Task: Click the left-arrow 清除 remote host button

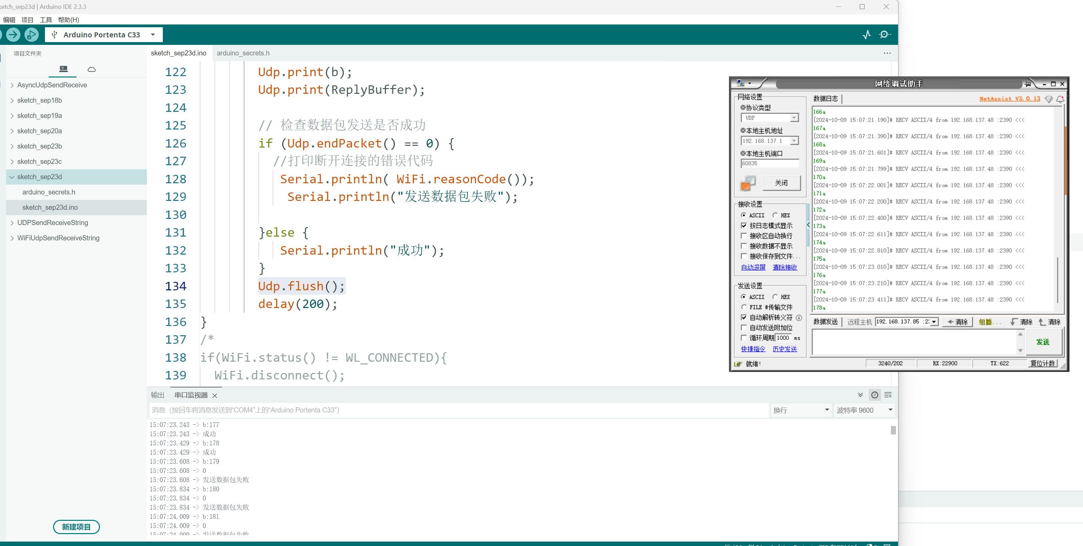Action: 957,322
